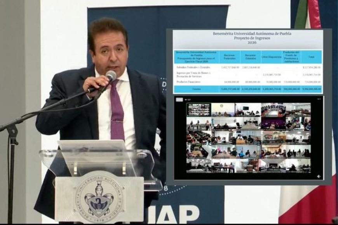Screen dimensions: 338x225
Task: Select the Recursos Estatales column heading
Action: (251, 56)
